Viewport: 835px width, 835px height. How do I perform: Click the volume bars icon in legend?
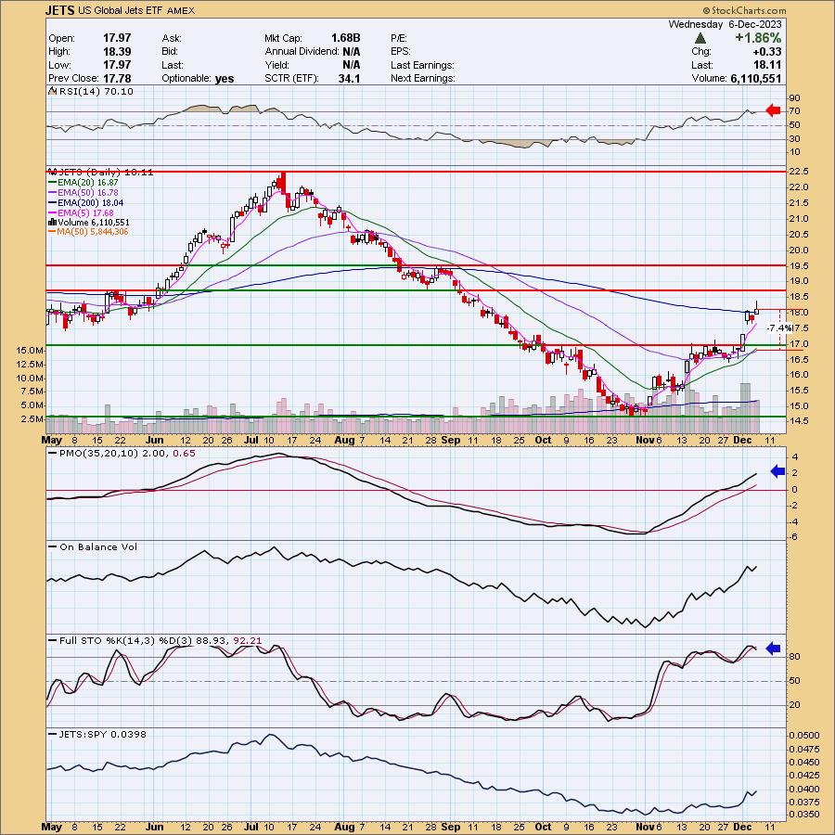[52, 222]
